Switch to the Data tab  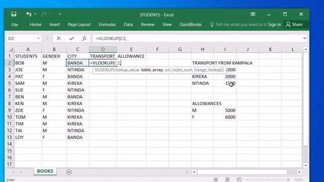[x=128, y=25]
